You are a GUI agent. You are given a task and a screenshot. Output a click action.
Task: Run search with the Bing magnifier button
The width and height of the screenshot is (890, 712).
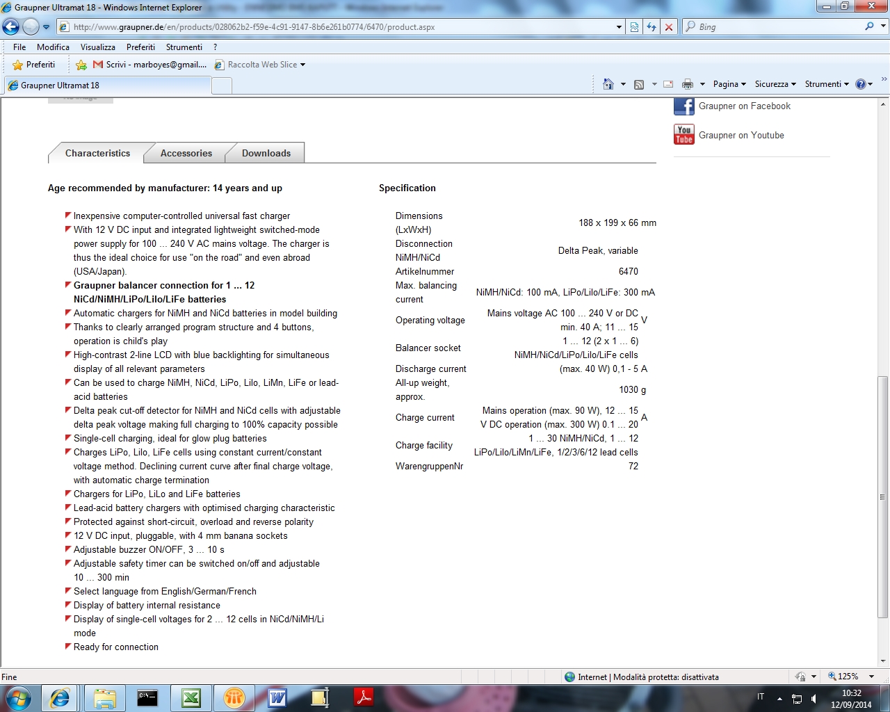coord(869,26)
